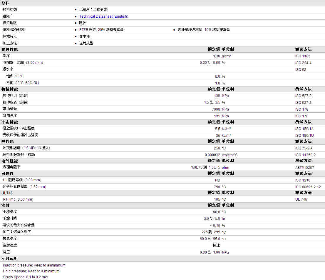Click the ISO 75-2/A test method

pyautogui.click(x=304, y=148)
